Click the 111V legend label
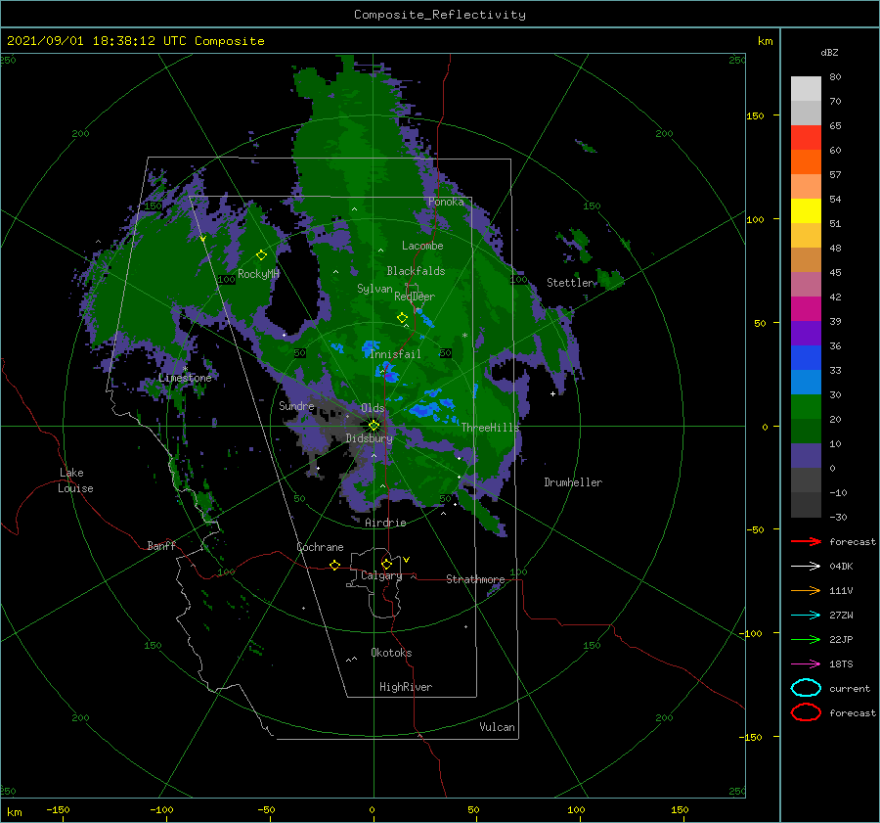The image size is (880, 823). (x=841, y=590)
